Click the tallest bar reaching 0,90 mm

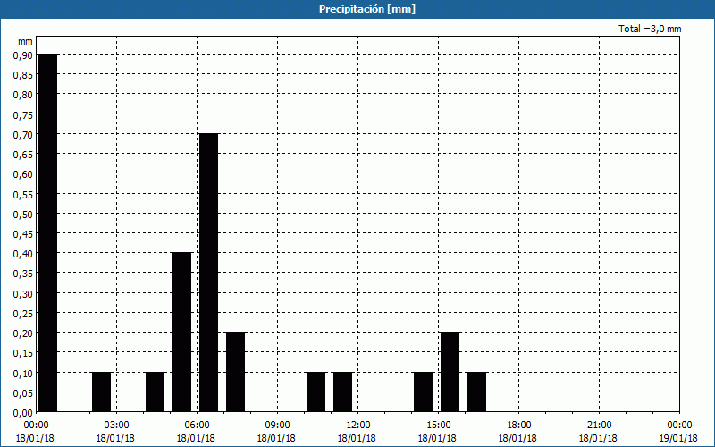pyautogui.click(x=48, y=232)
